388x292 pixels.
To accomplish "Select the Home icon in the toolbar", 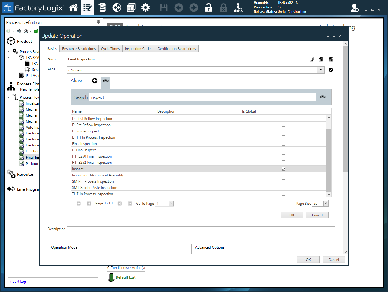I will pyautogui.click(x=73, y=7).
